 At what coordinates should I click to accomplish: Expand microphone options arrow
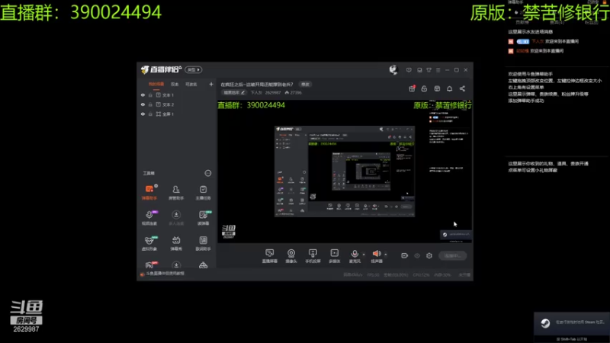point(364,255)
